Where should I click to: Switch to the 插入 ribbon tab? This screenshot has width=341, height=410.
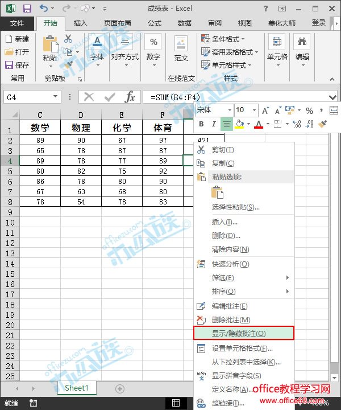point(80,23)
